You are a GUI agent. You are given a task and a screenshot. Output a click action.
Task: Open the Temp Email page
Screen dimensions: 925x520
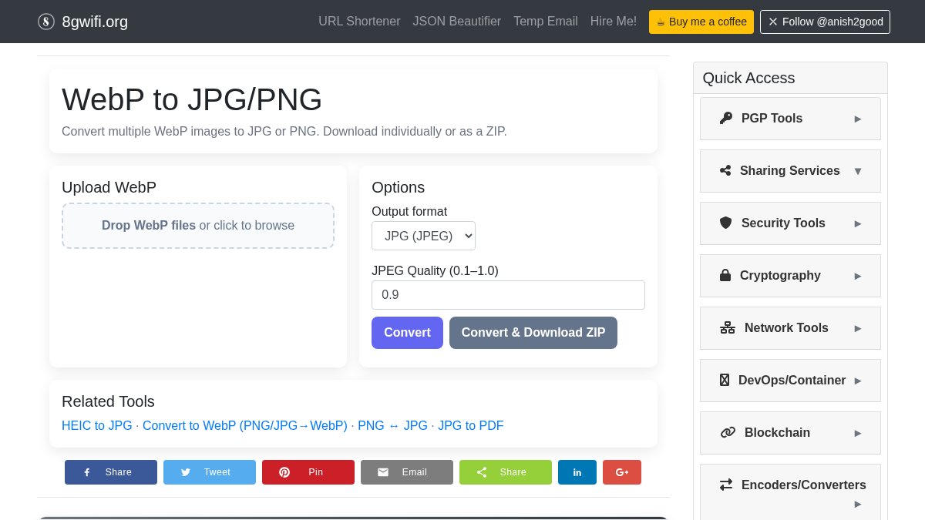(545, 22)
